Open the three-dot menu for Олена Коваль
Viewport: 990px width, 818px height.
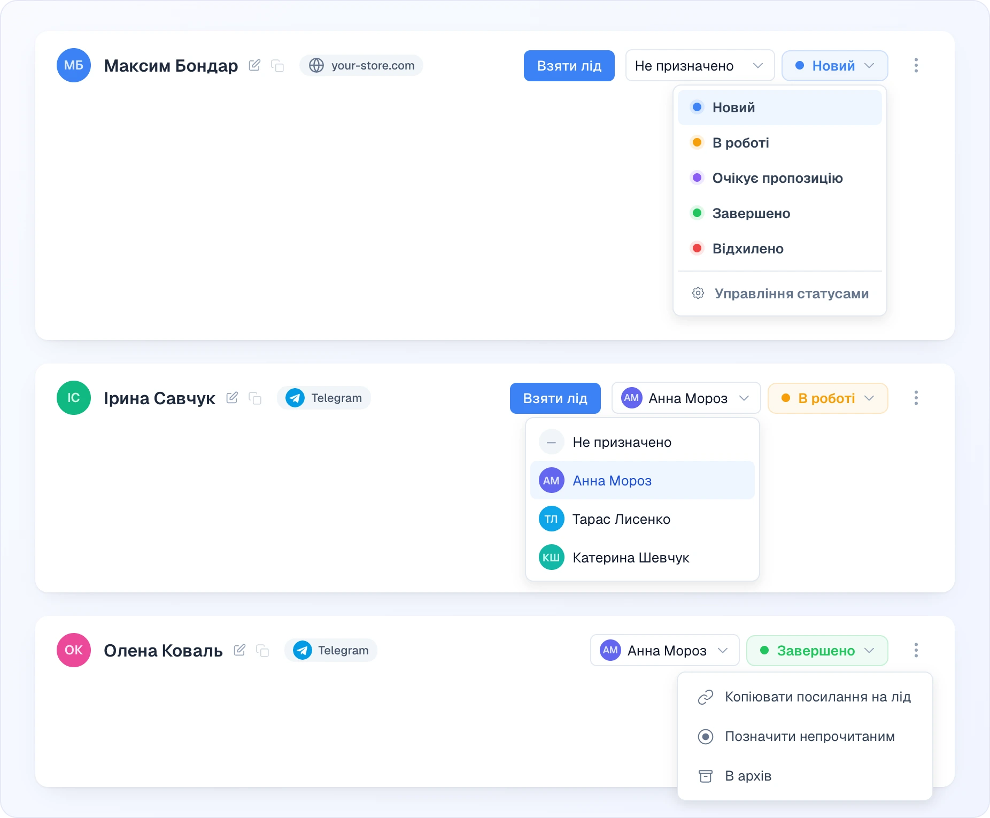(x=916, y=650)
